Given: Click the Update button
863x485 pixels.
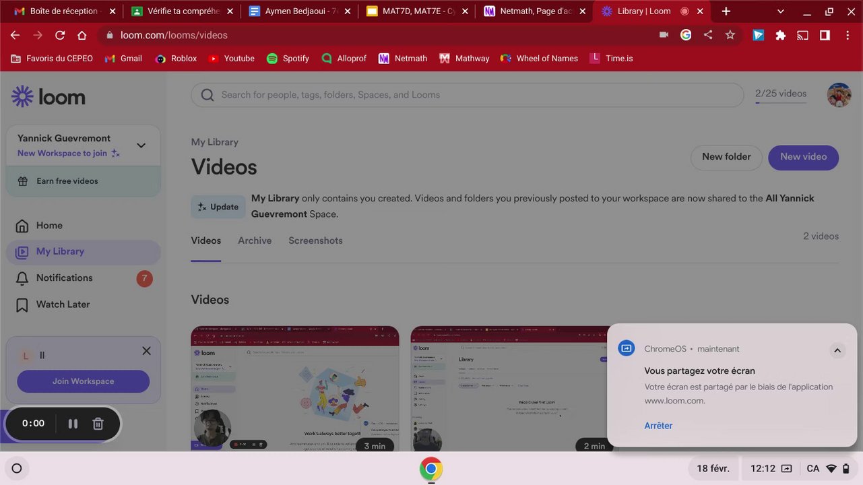Looking at the screenshot, I should [218, 207].
